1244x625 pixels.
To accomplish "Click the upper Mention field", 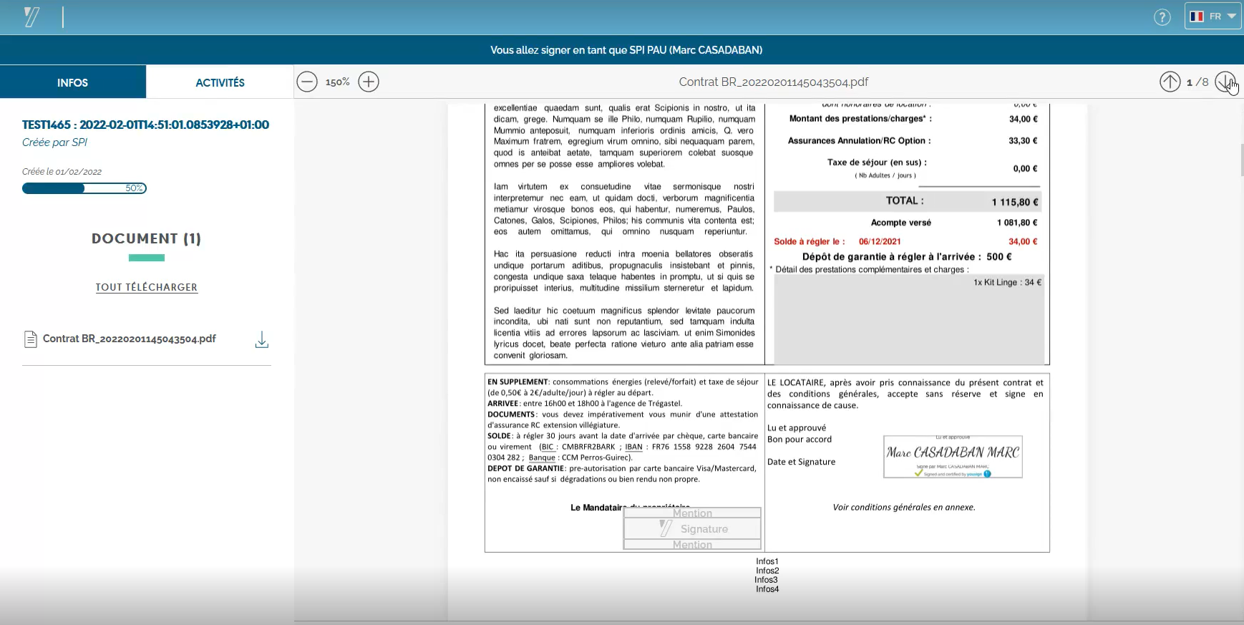I will coord(692,513).
